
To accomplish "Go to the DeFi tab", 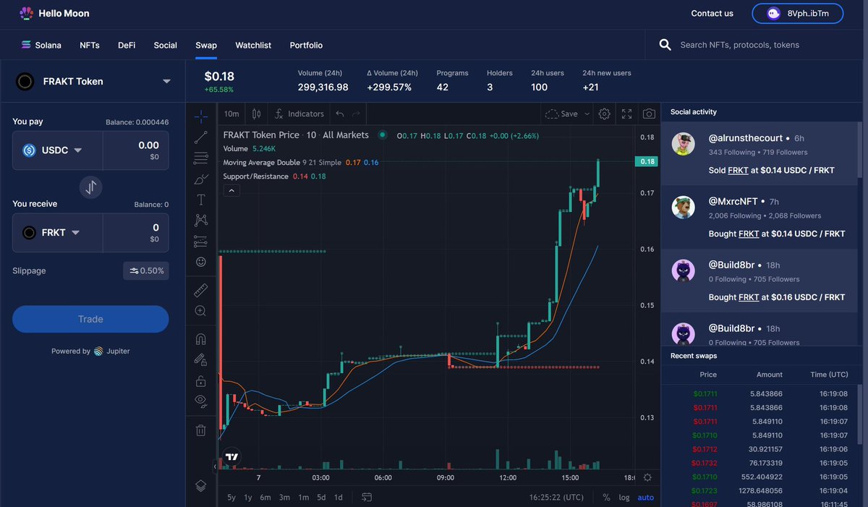I will 127,45.
